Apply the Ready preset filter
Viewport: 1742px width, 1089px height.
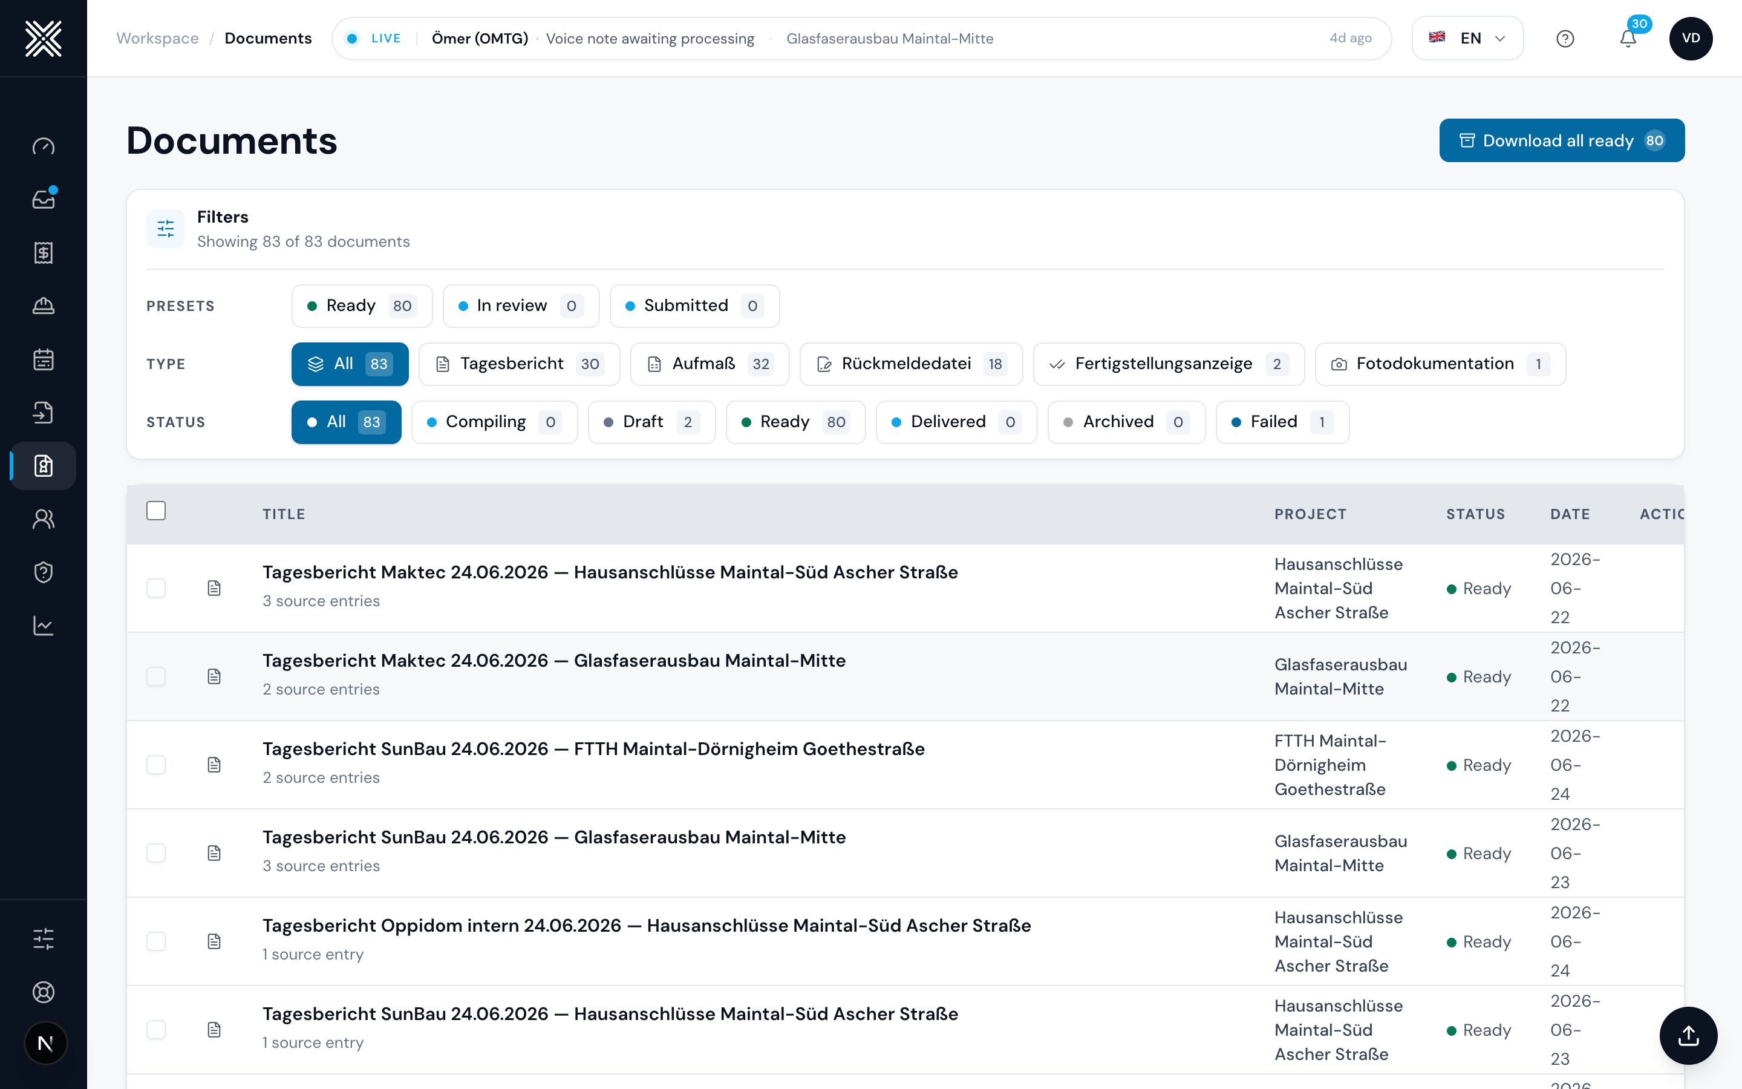(362, 306)
